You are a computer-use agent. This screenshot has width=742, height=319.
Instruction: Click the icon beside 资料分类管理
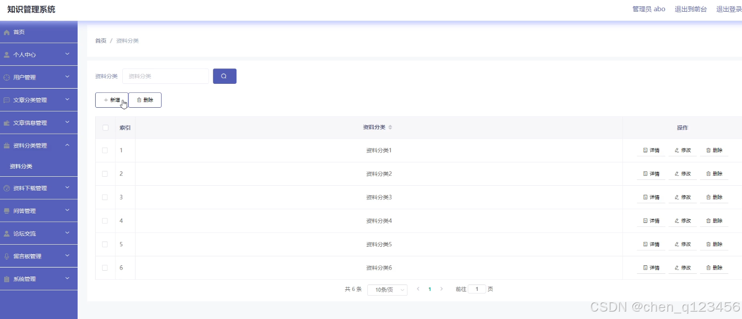pos(6,146)
